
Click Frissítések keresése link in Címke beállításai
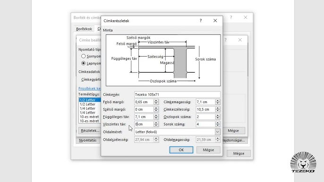pos(90,88)
